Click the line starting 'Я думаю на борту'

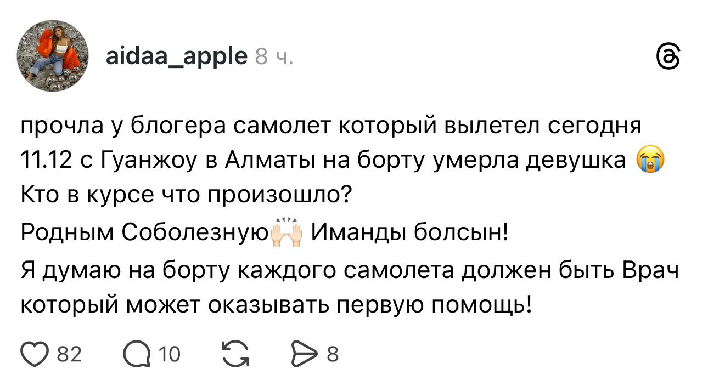coord(350,271)
